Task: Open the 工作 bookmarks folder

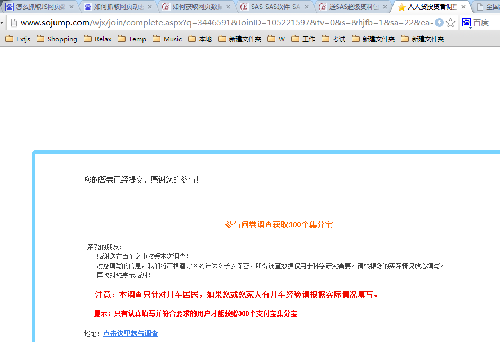Action: coord(303,39)
